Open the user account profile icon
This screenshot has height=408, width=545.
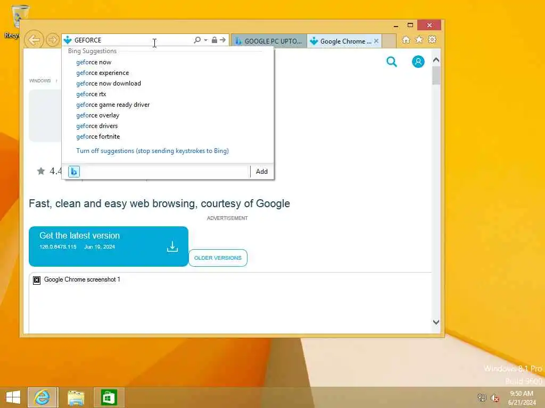point(418,62)
